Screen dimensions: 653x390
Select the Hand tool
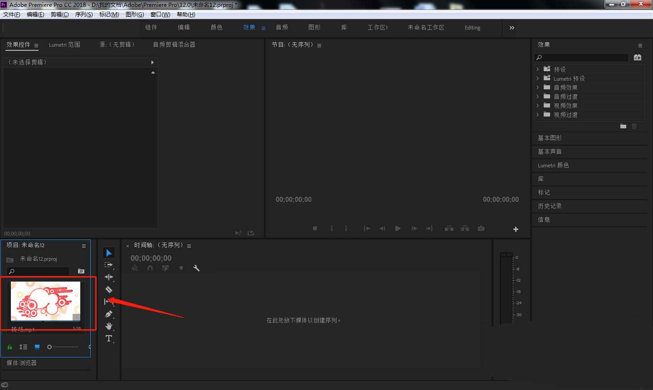click(109, 326)
